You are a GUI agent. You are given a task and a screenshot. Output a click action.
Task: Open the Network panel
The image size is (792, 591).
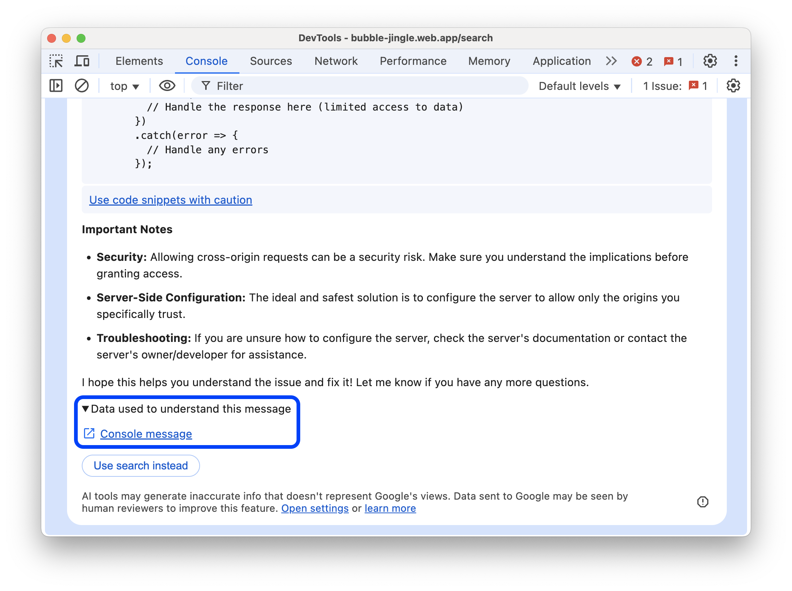(x=336, y=61)
